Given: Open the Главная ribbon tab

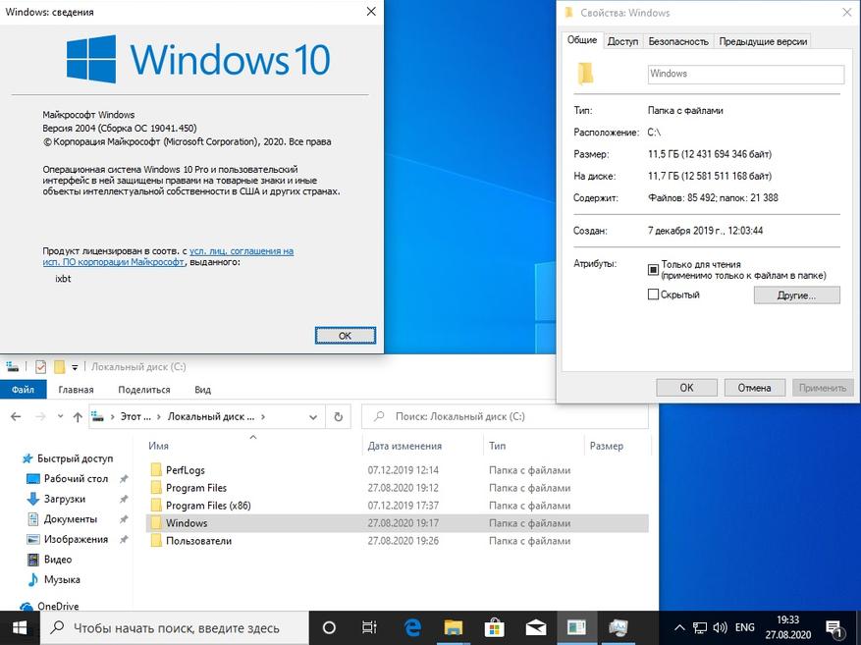Looking at the screenshot, I should pos(76,389).
